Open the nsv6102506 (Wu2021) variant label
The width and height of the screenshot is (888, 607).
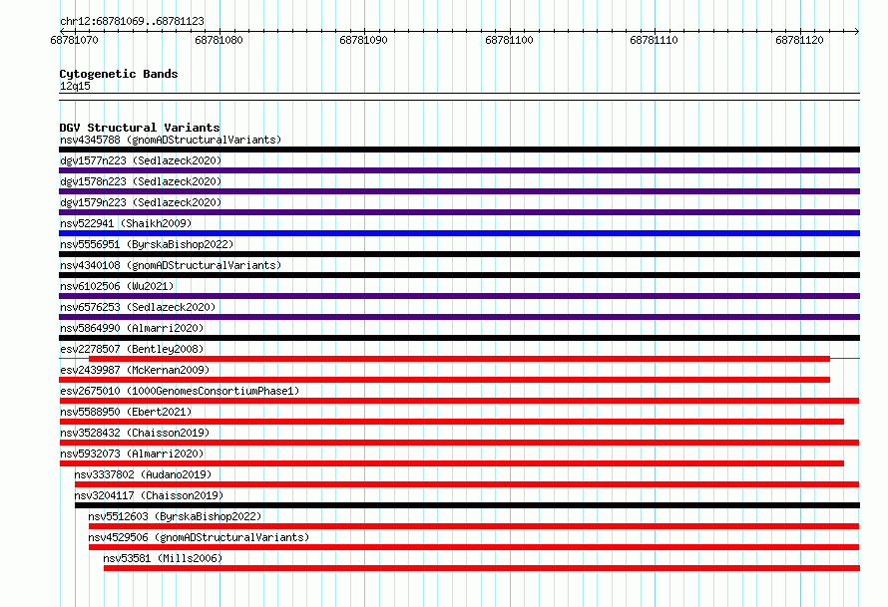(x=117, y=286)
